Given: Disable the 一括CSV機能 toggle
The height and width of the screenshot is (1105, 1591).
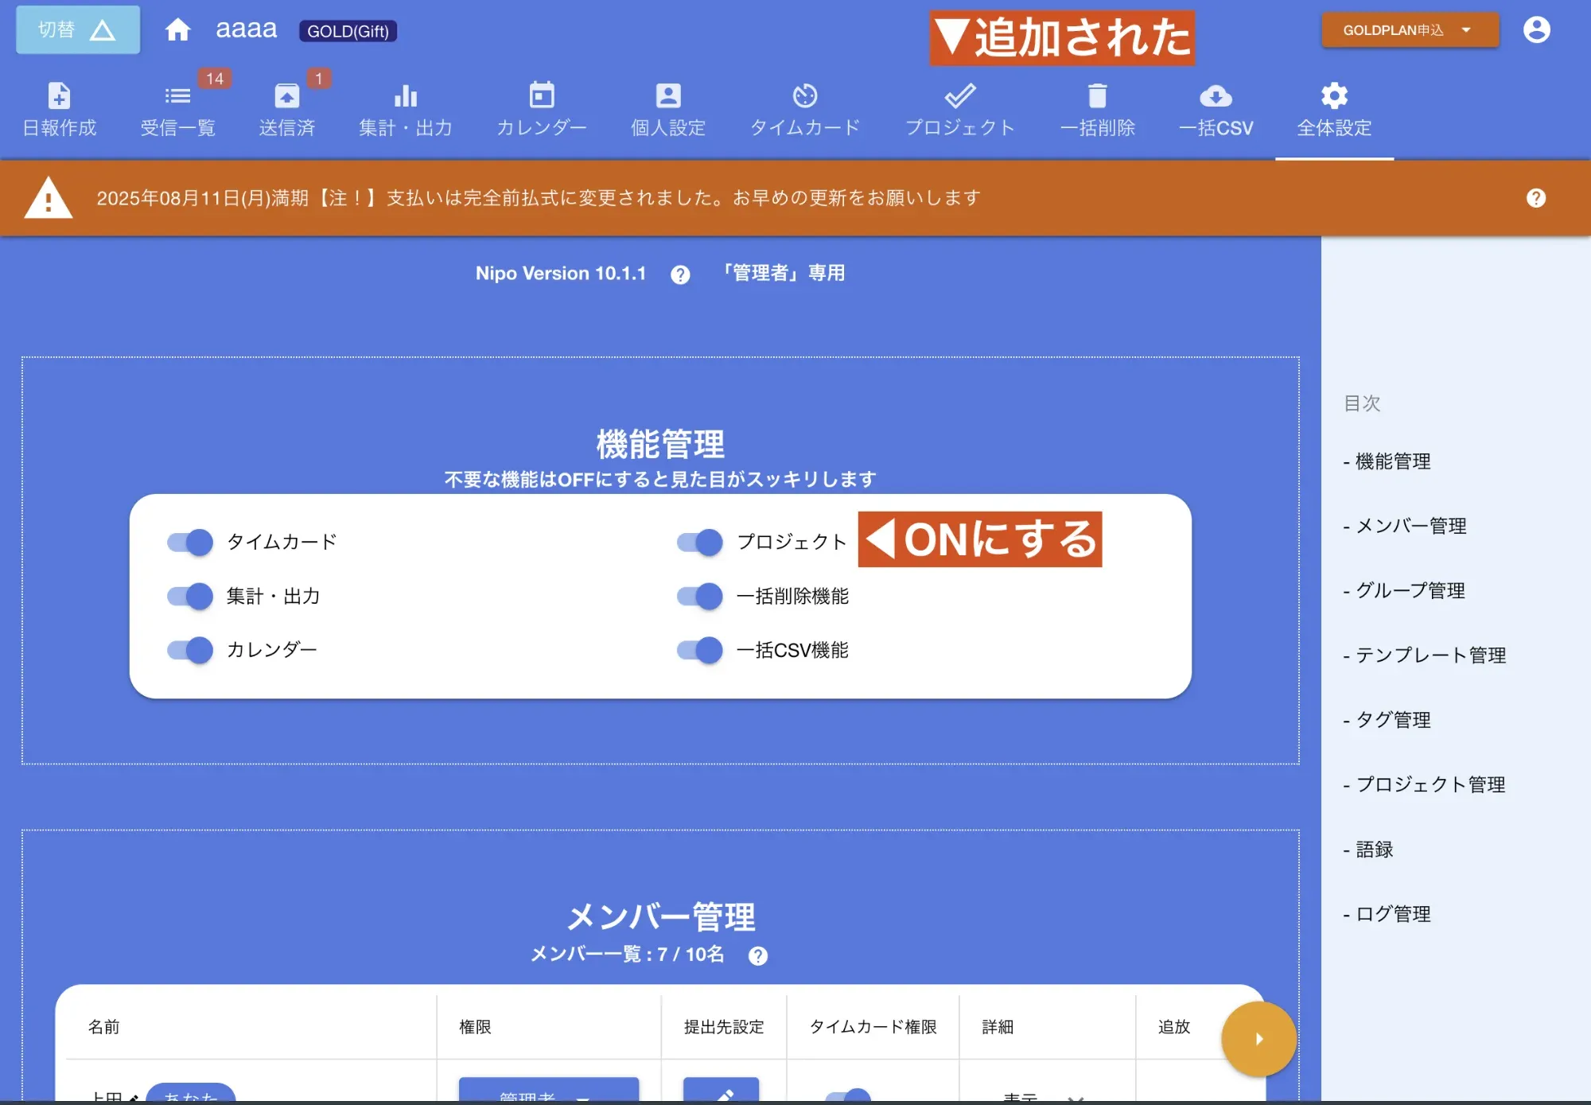Looking at the screenshot, I should click(700, 649).
